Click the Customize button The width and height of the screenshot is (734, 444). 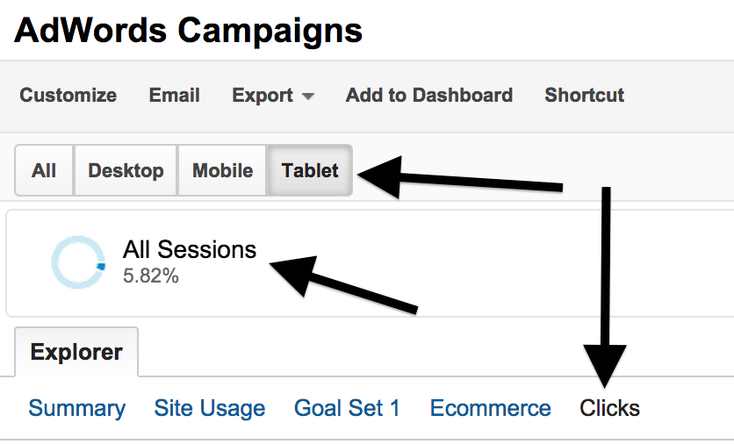click(68, 96)
